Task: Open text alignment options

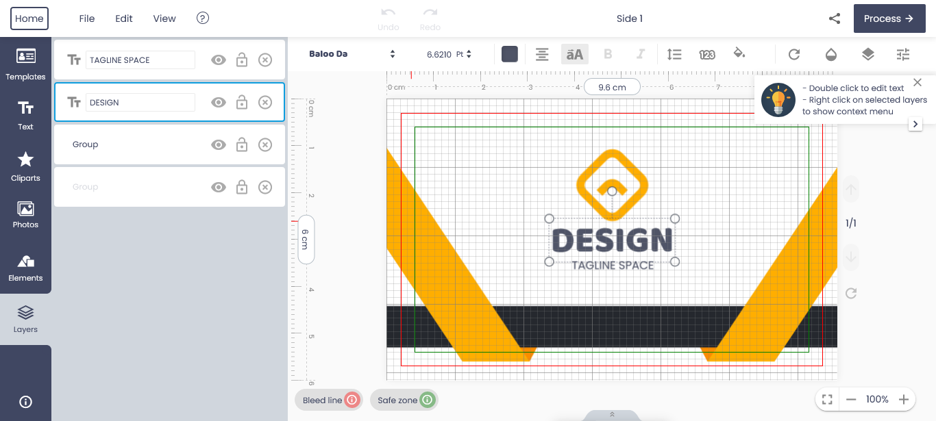Action: (542, 54)
